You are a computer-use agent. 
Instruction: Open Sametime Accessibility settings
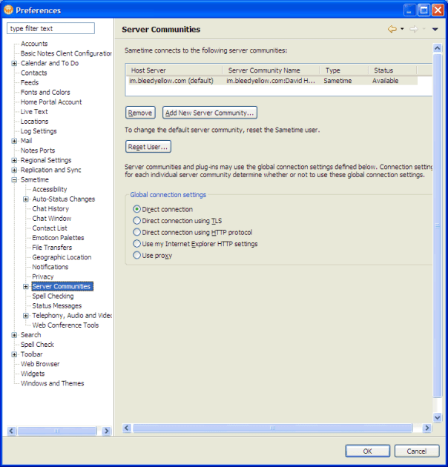[50, 190]
